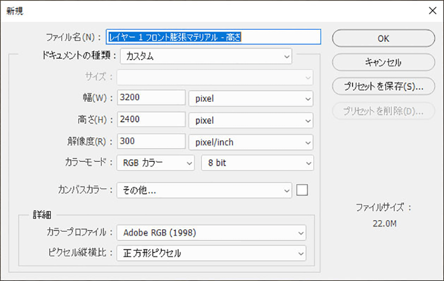Close the 新規 dialog window

[x=432, y=11]
